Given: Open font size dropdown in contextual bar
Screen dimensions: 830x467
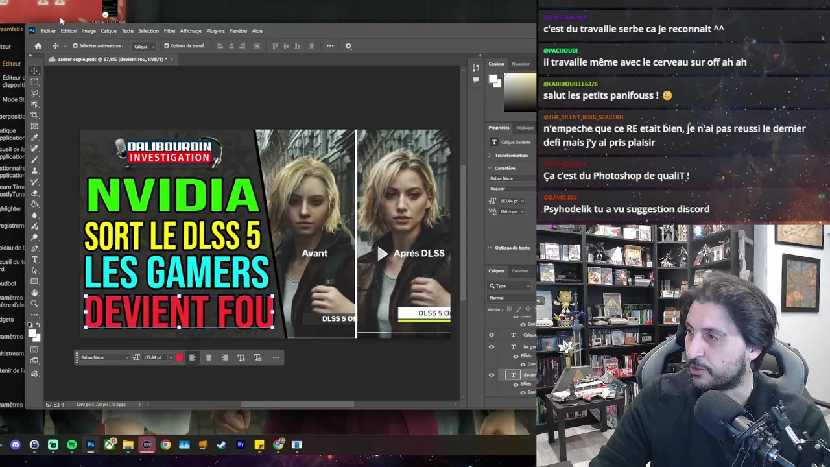Looking at the screenshot, I should (171, 357).
